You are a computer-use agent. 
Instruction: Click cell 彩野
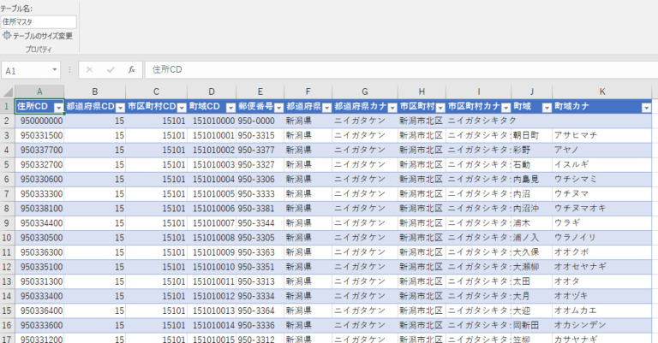[532, 150]
